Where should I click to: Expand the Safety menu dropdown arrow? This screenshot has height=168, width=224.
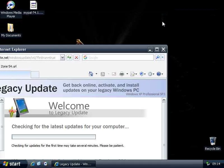pyautogui.click(x=145, y=74)
